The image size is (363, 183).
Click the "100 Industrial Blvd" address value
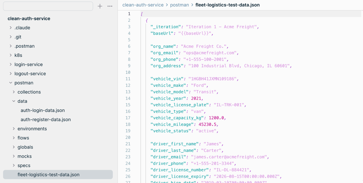click(x=239, y=66)
